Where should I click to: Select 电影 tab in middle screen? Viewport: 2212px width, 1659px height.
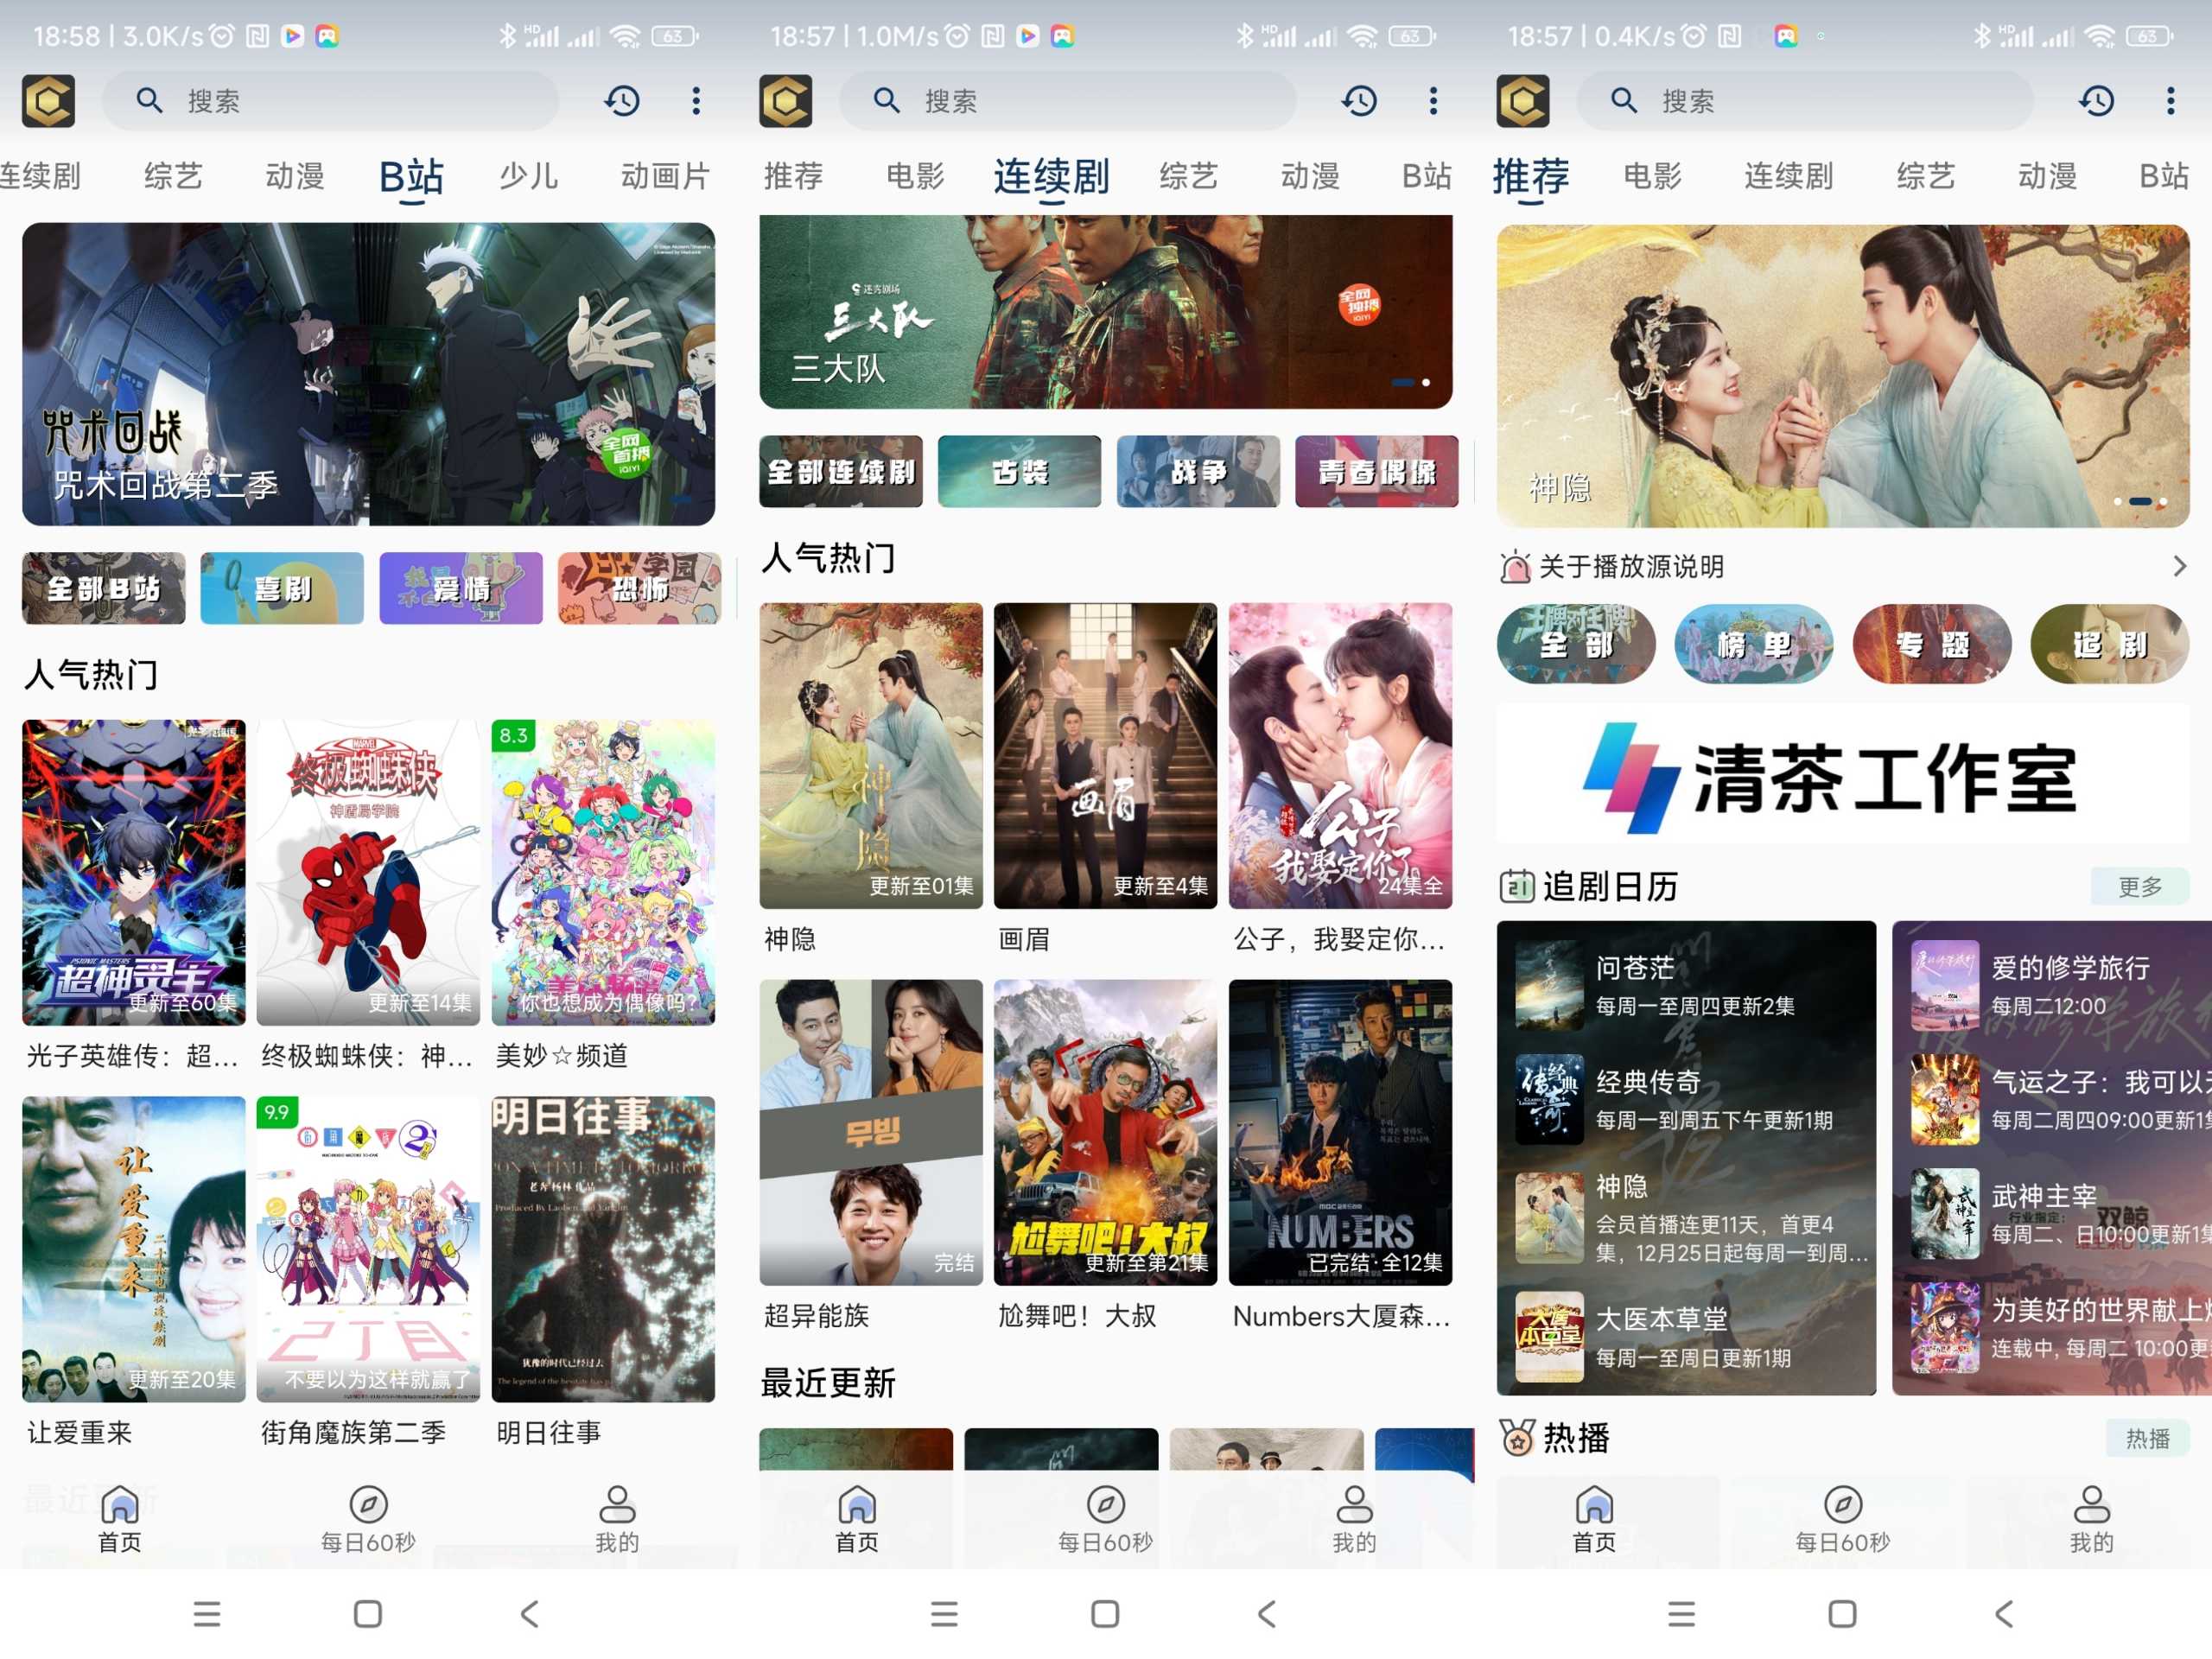coord(915,177)
